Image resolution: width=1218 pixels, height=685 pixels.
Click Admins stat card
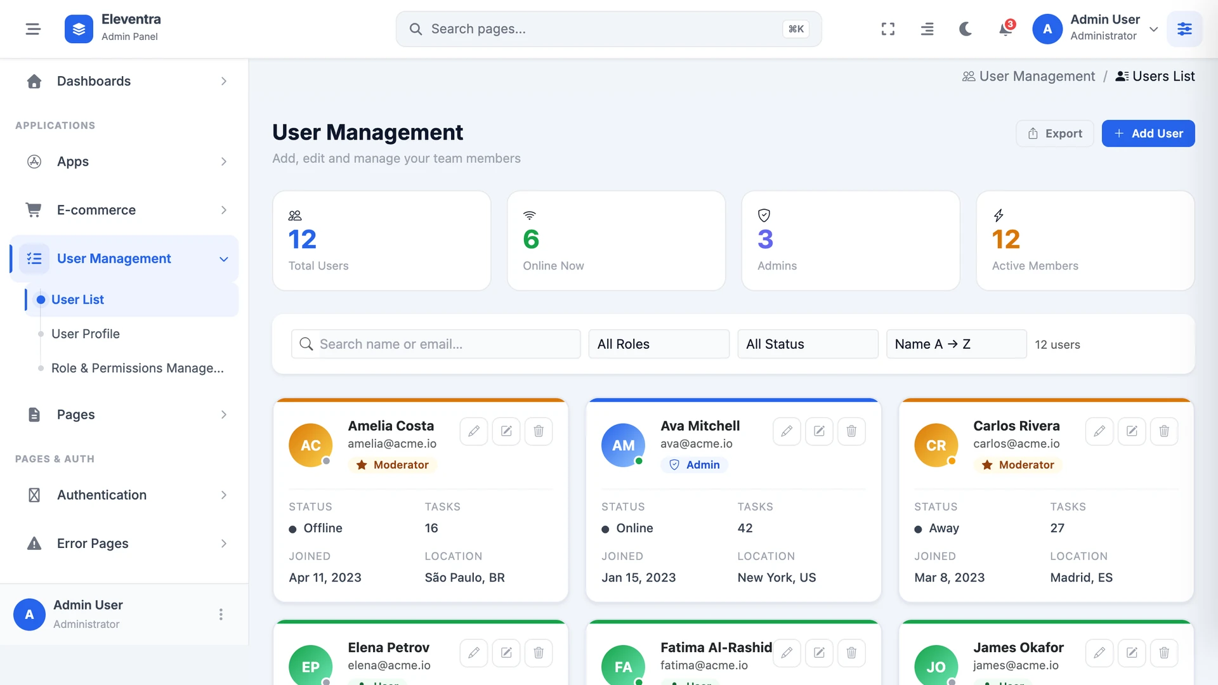tap(850, 241)
